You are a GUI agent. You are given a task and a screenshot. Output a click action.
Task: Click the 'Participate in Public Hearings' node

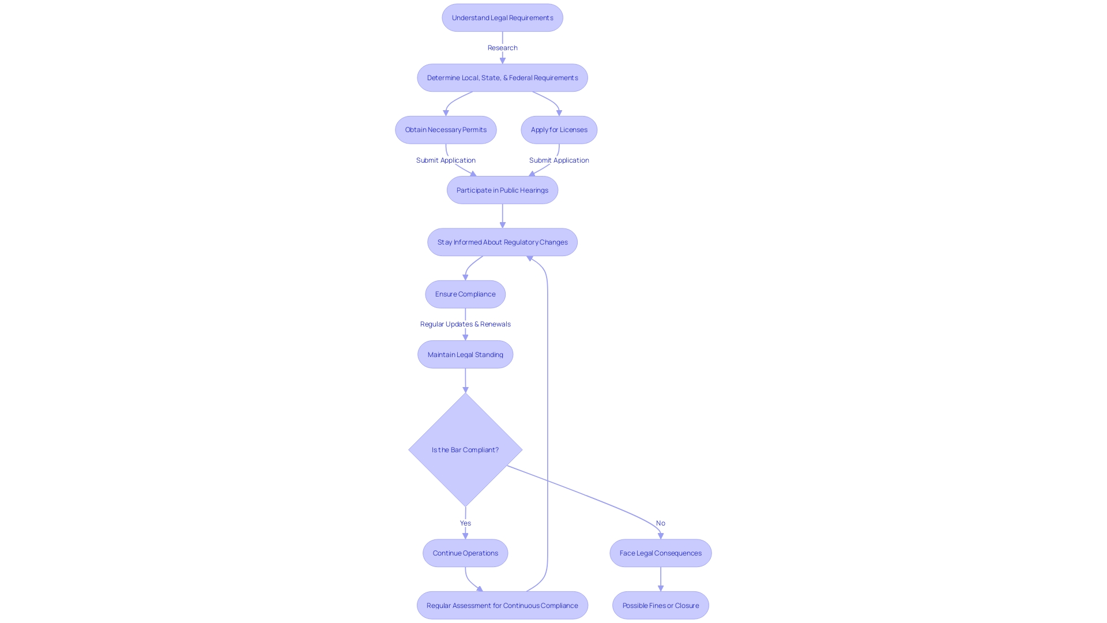503,189
